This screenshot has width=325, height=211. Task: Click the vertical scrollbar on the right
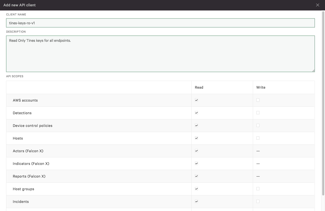323,101
